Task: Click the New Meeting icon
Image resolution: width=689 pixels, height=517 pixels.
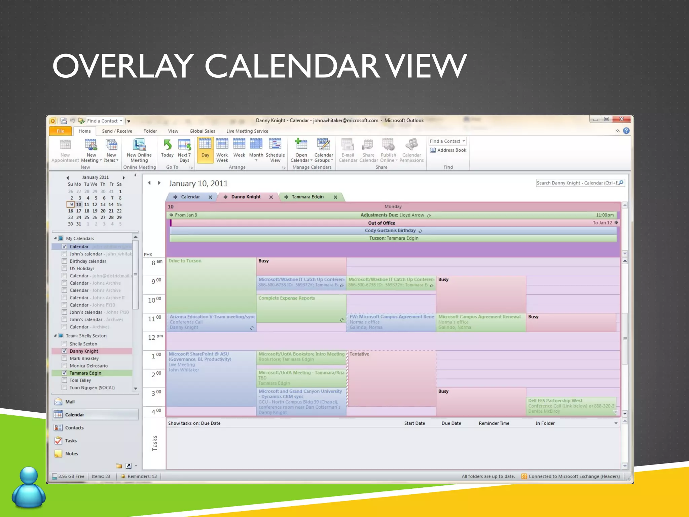Action: (x=91, y=145)
